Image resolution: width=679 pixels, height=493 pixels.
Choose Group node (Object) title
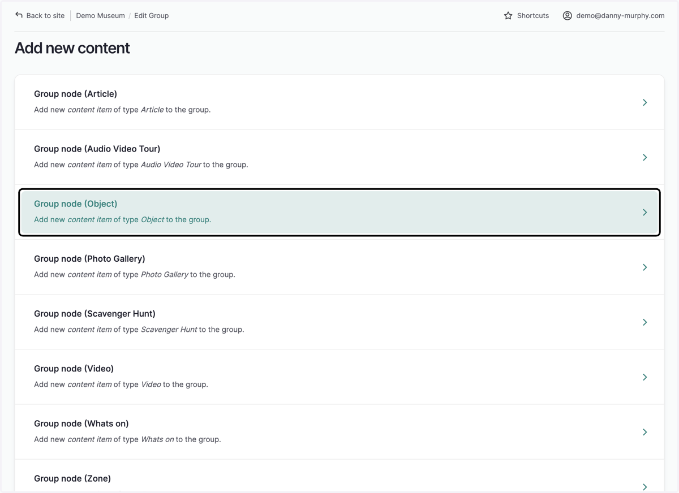pos(75,204)
